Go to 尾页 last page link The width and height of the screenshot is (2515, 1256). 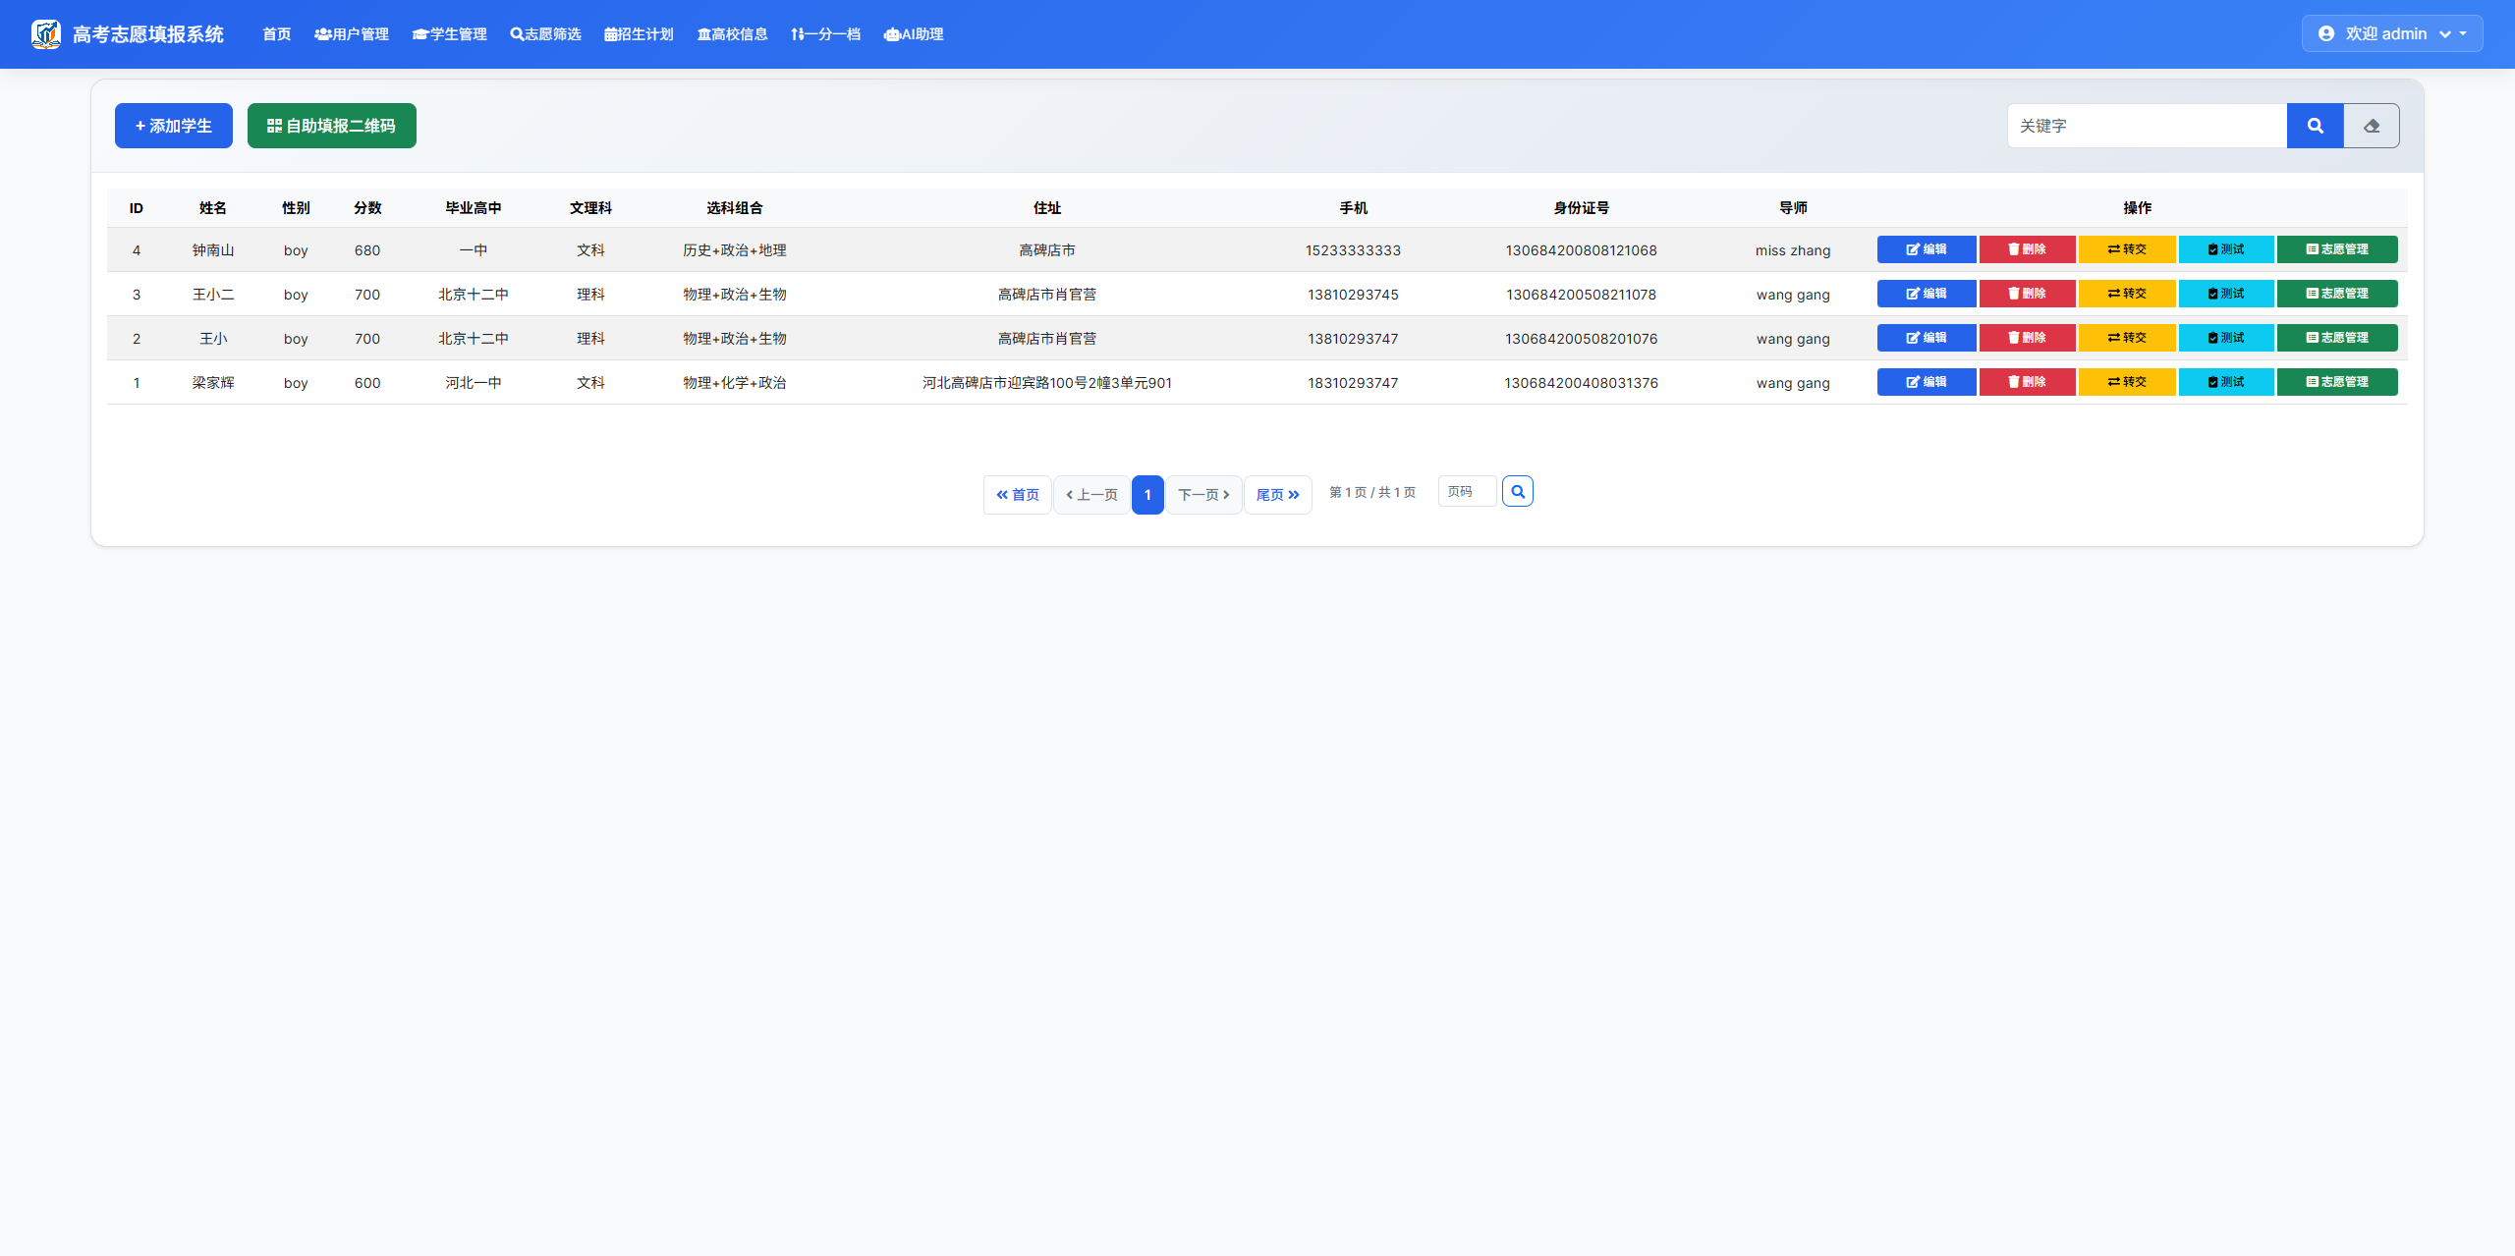pos(1277,495)
